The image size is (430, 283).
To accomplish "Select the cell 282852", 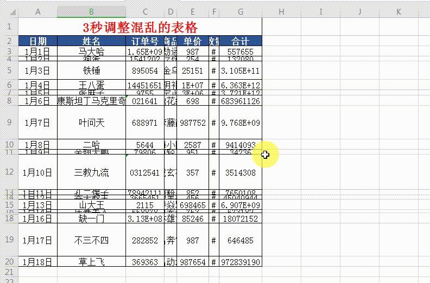I will pyautogui.click(x=145, y=240).
